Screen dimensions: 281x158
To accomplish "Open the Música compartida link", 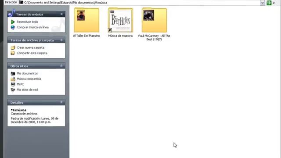I will click(x=29, y=79).
